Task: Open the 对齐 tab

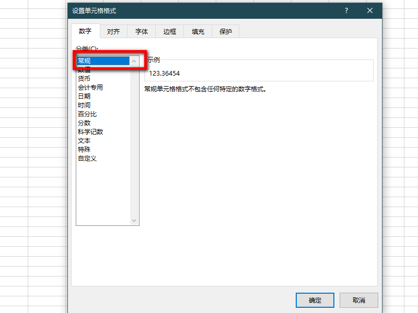Action: [113, 32]
